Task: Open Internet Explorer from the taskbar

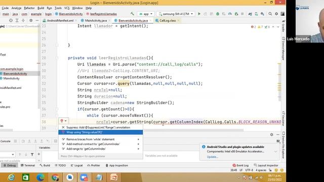Action: [11, 177]
